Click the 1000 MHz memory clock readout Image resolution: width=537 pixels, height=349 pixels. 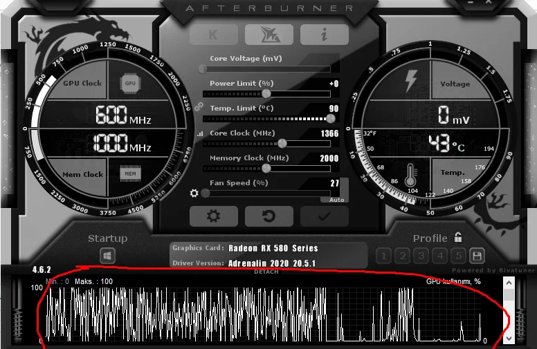click(x=122, y=143)
